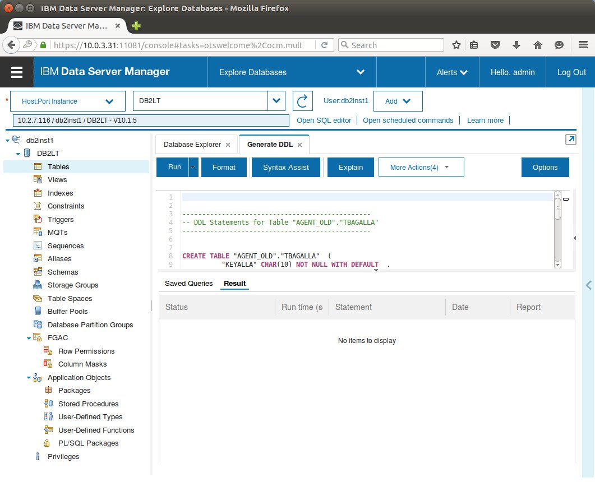The image size is (595, 482).
Task: Click the Column Masks icon
Action: (x=48, y=364)
